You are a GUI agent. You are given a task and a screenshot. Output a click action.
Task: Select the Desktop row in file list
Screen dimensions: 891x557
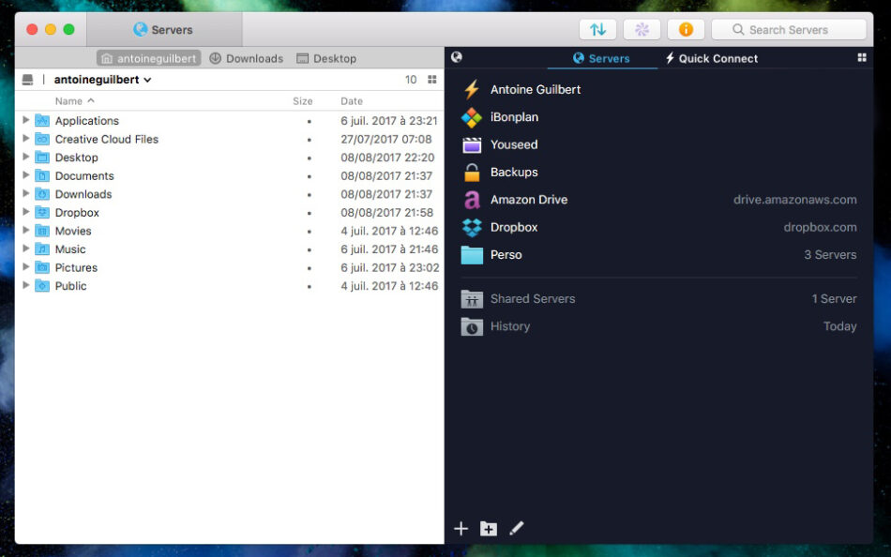230,158
